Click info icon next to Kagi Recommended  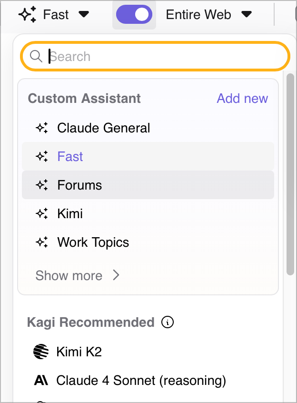[168, 322]
